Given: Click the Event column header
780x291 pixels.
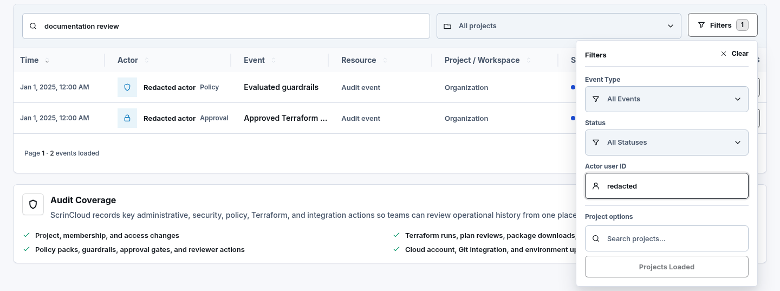Looking at the screenshot, I should (x=254, y=60).
